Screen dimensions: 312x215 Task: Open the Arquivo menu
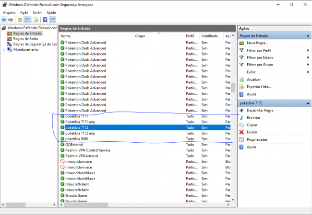point(9,12)
